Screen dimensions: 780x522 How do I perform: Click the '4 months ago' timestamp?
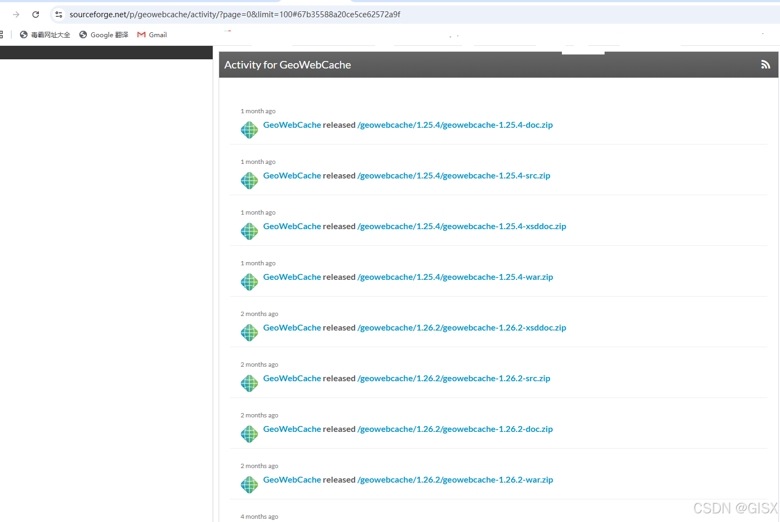click(x=260, y=517)
